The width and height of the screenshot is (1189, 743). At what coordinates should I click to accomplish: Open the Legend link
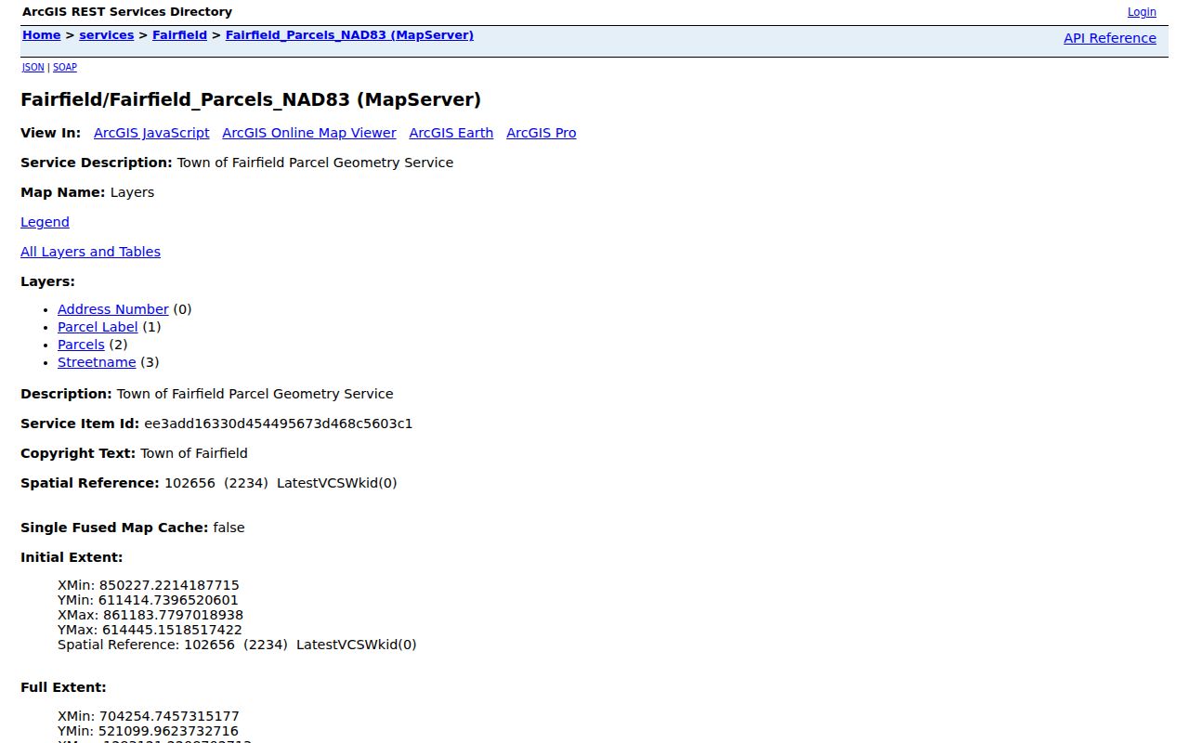45,222
